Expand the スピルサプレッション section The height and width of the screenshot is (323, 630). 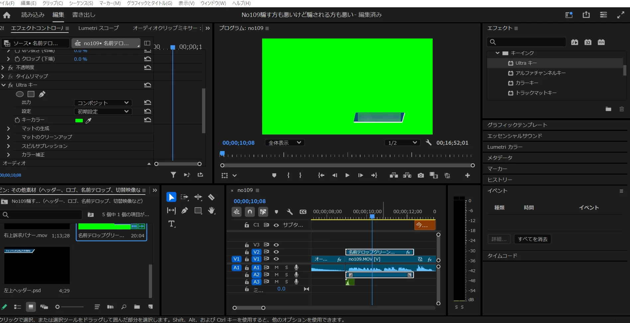click(x=8, y=146)
